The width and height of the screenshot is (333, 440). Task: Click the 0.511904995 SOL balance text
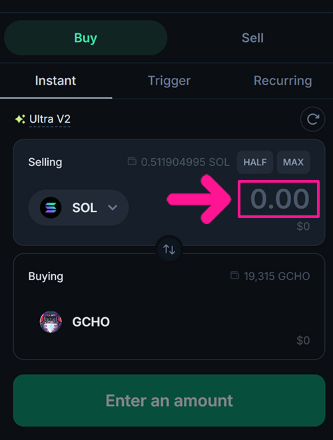185,162
